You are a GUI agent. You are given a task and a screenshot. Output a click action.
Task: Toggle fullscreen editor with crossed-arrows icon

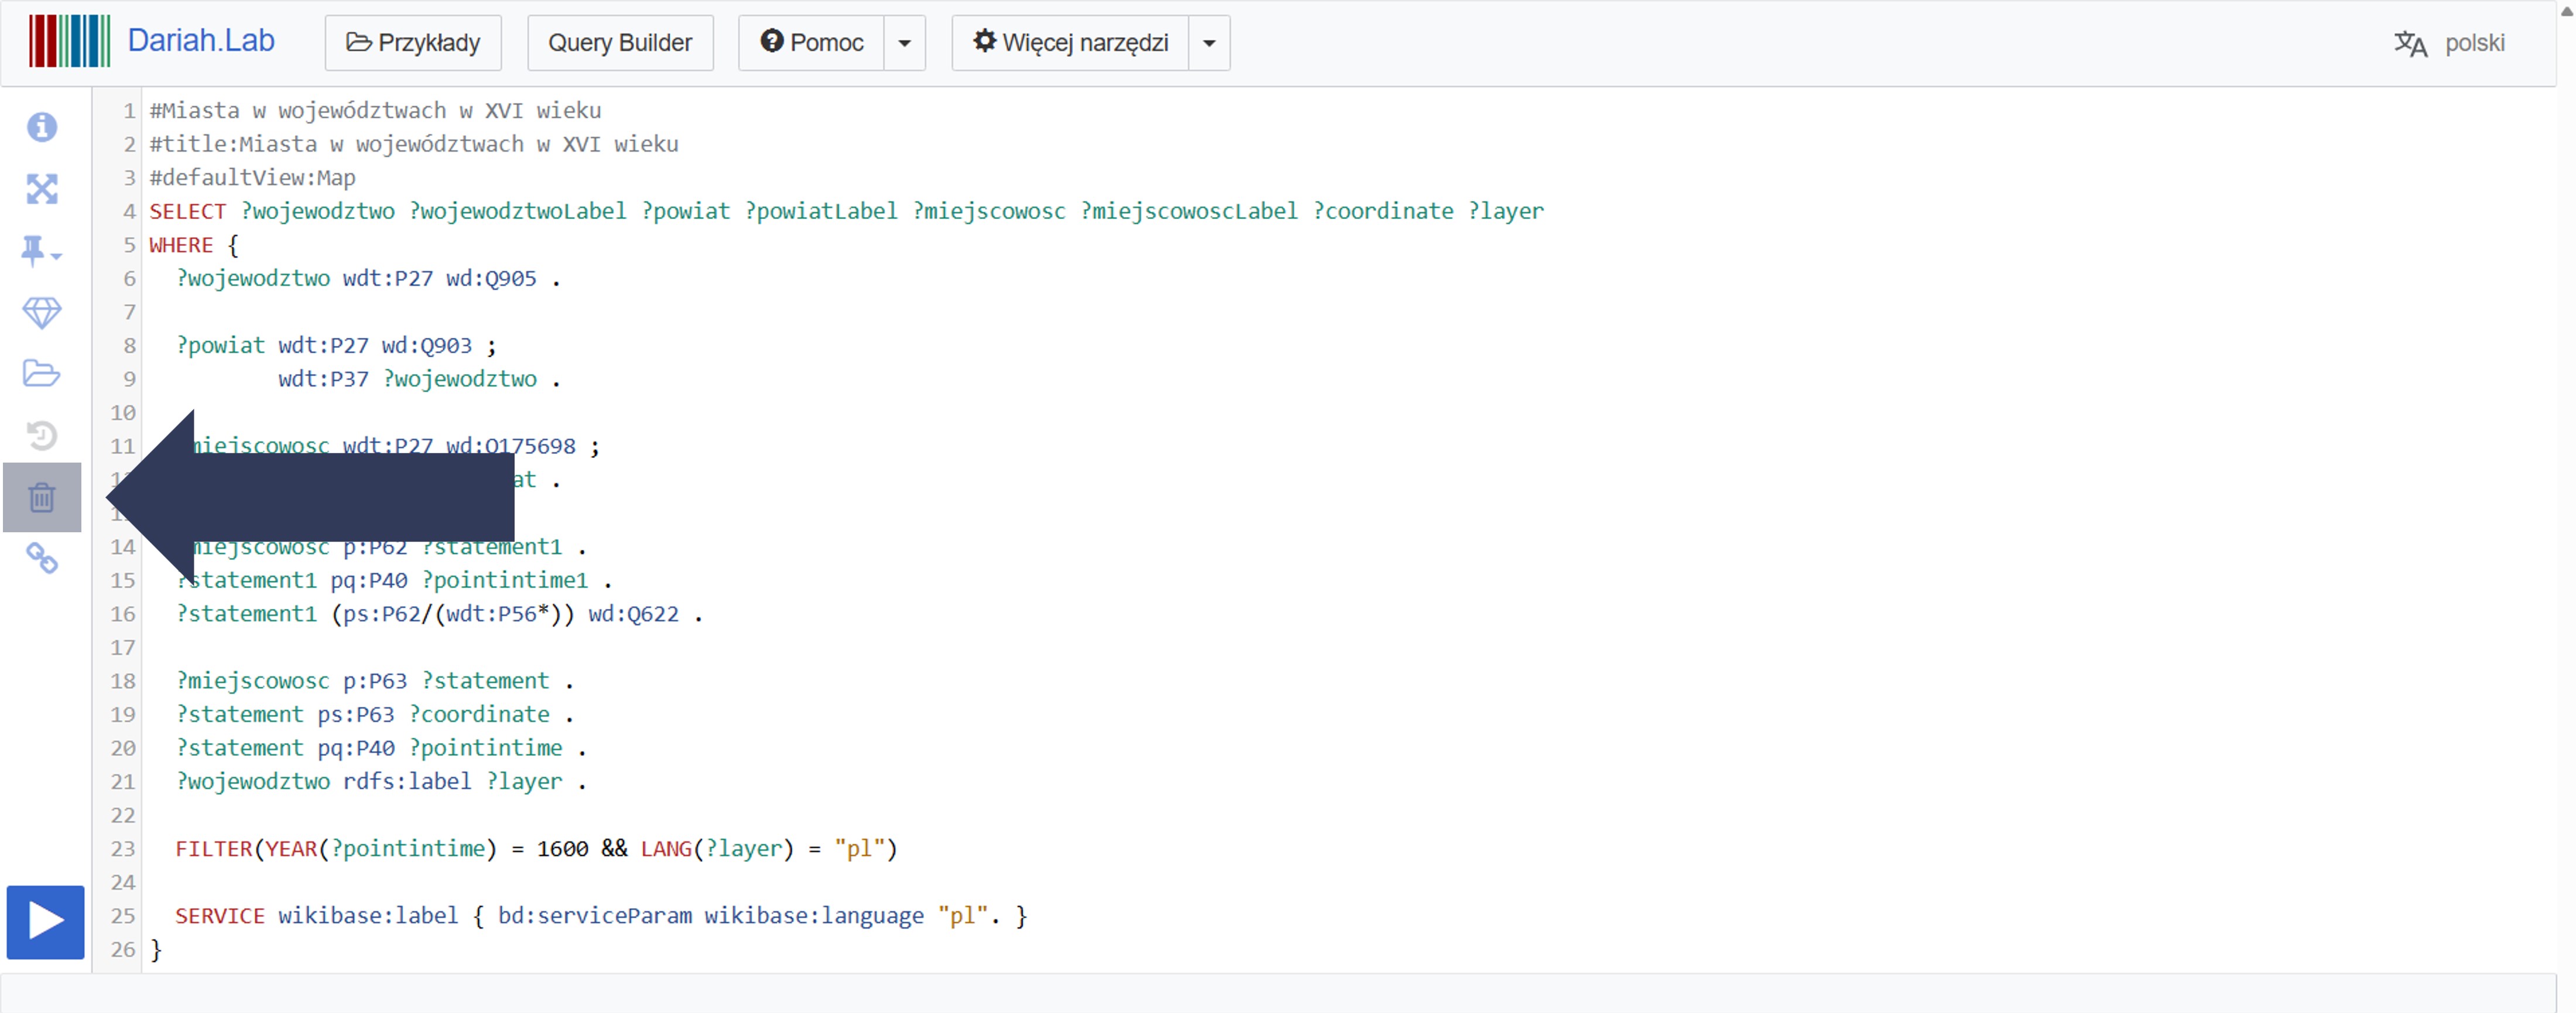pos(42,189)
